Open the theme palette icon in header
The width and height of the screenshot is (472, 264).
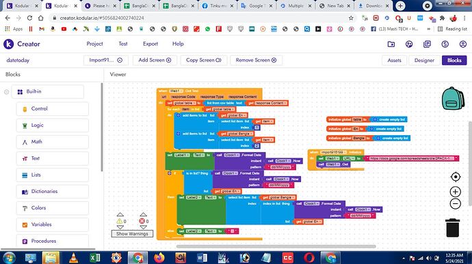[x=409, y=44]
